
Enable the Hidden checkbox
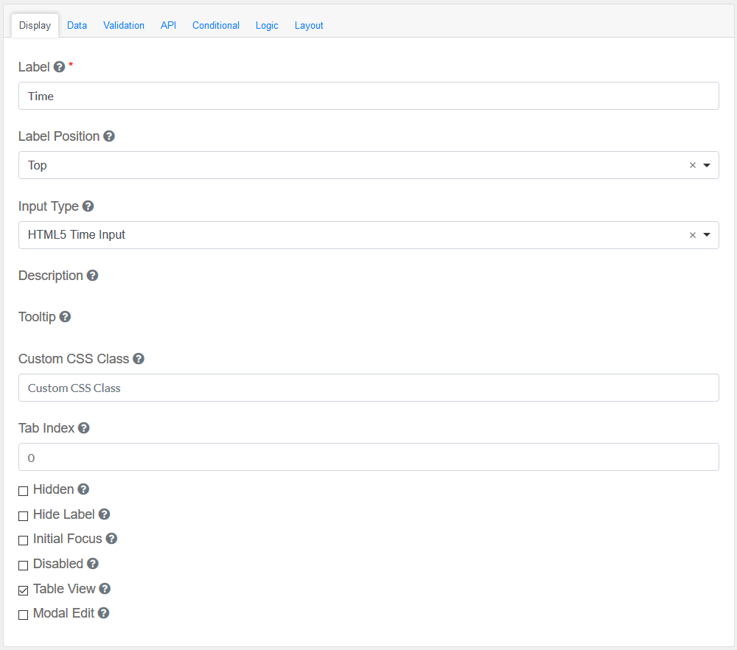click(24, 491)
